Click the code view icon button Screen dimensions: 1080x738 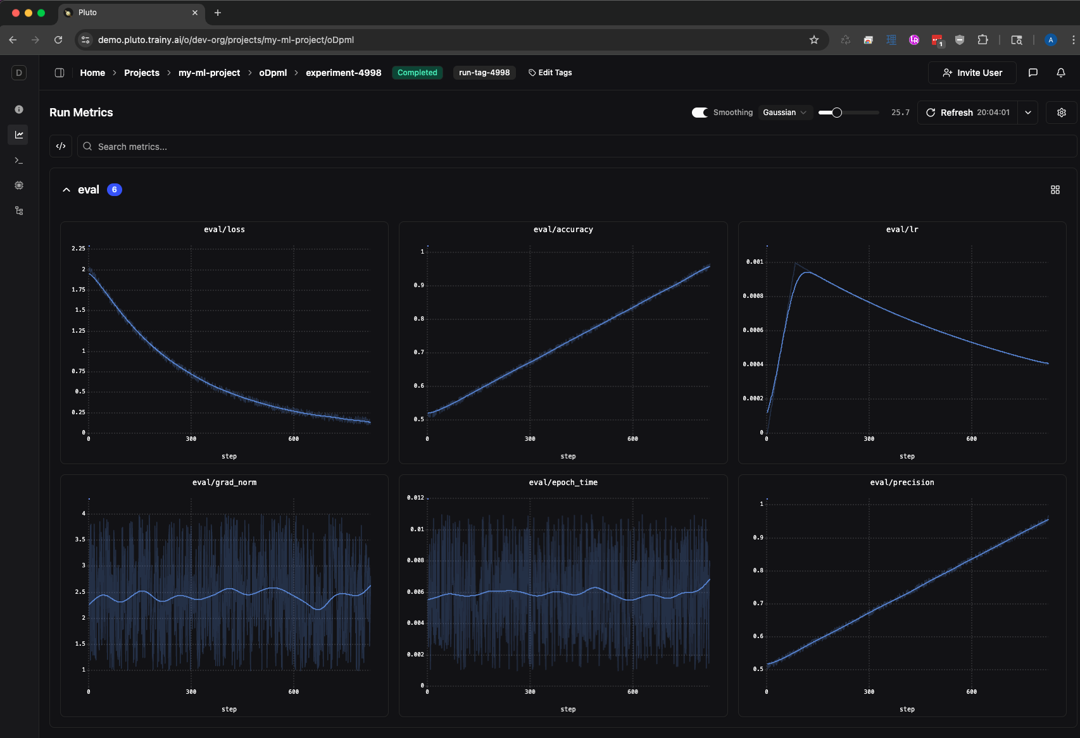click(61, 146)
